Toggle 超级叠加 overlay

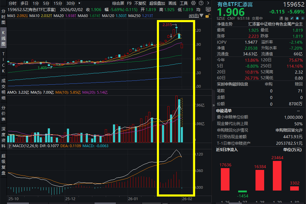(x=157, y=3)
